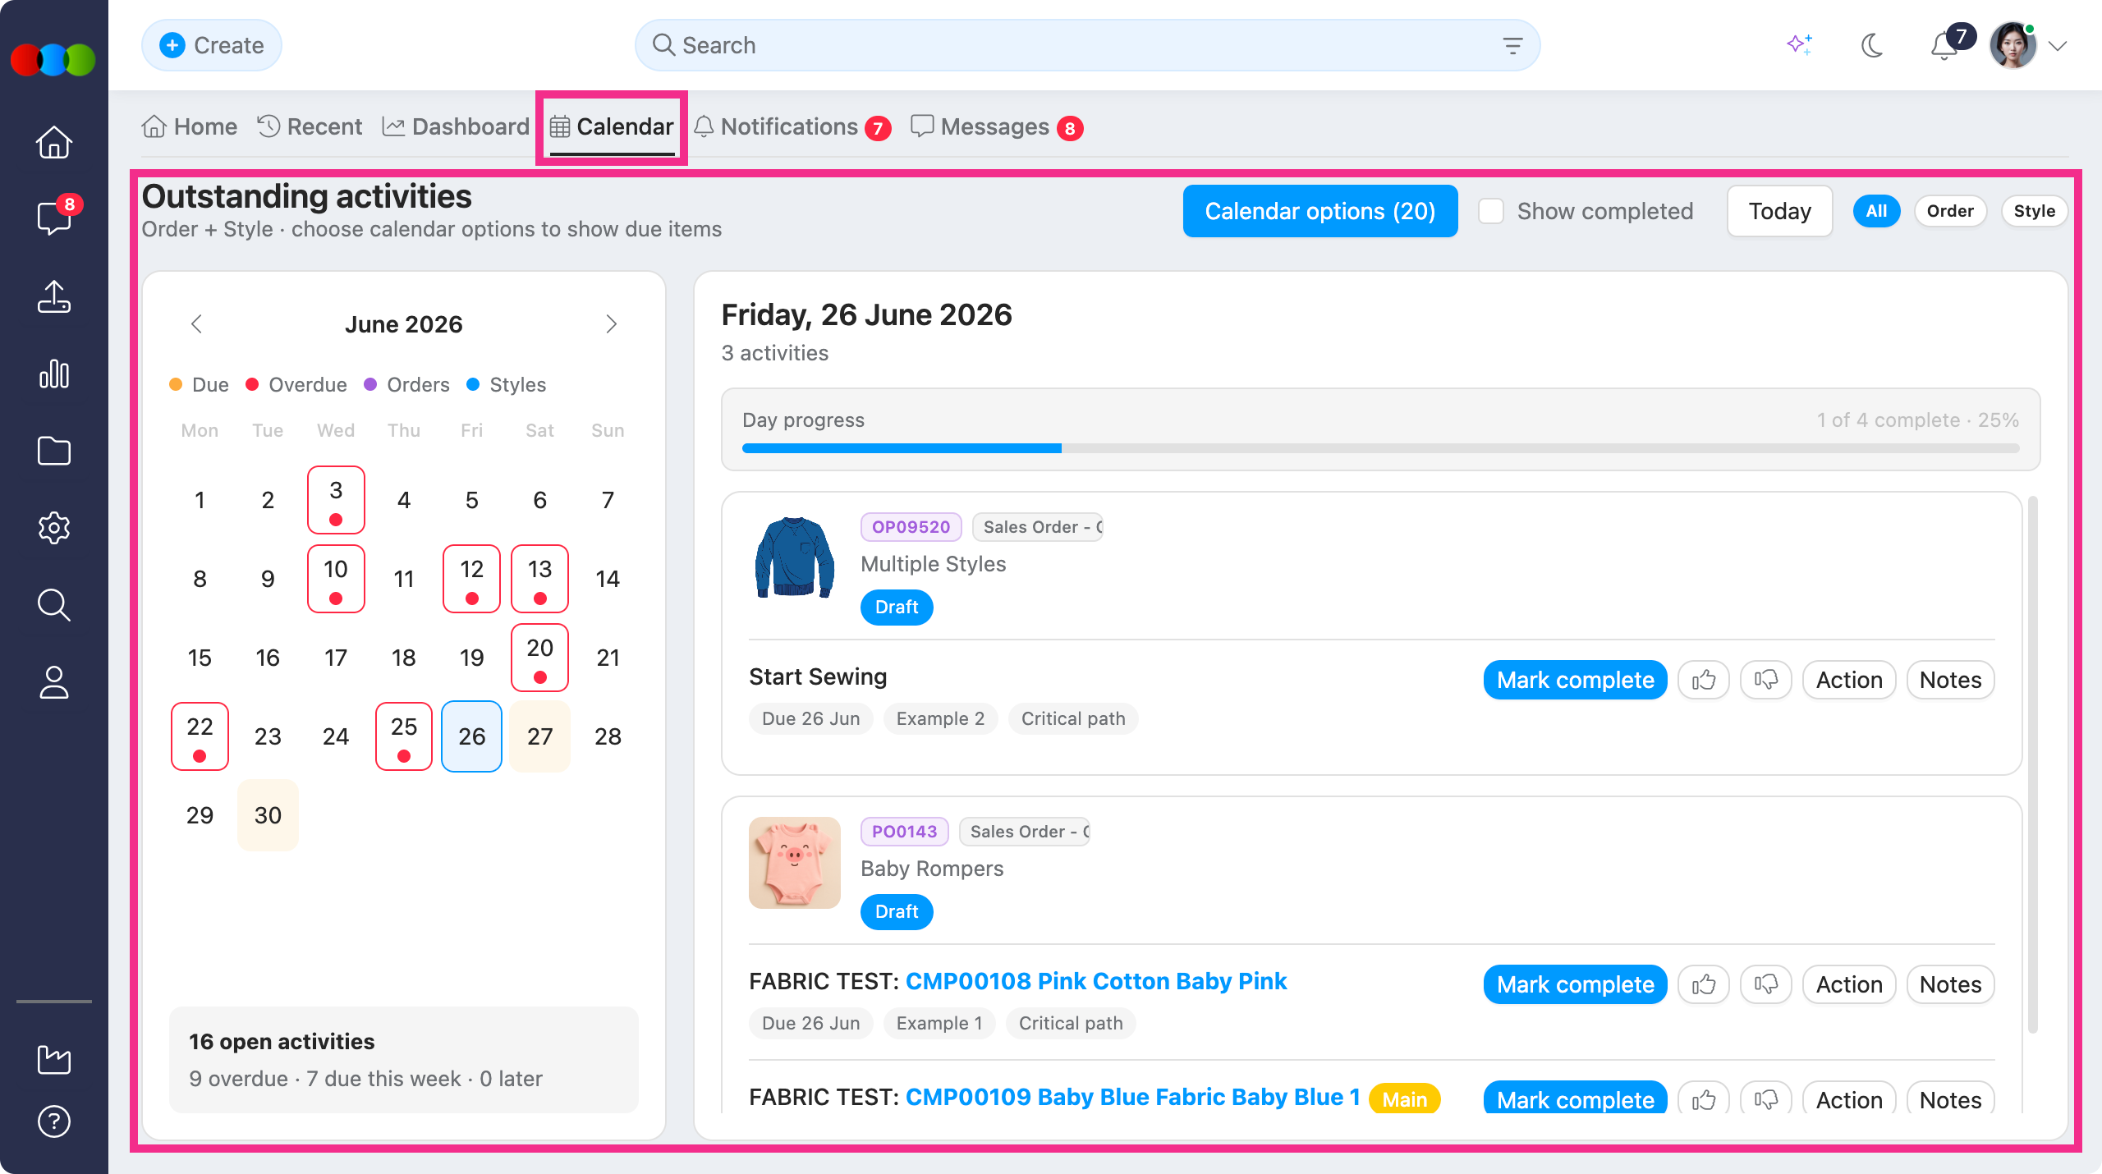
Task: Open the Messages tab
Action: pos(997,127)
